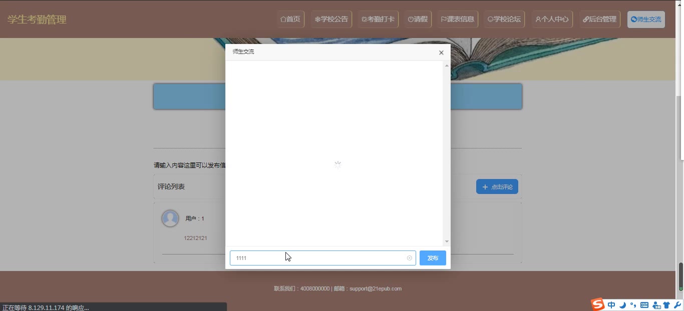The image size is (684, 311).
Task: Click the 发布 publish button
Action: (433, 258)
